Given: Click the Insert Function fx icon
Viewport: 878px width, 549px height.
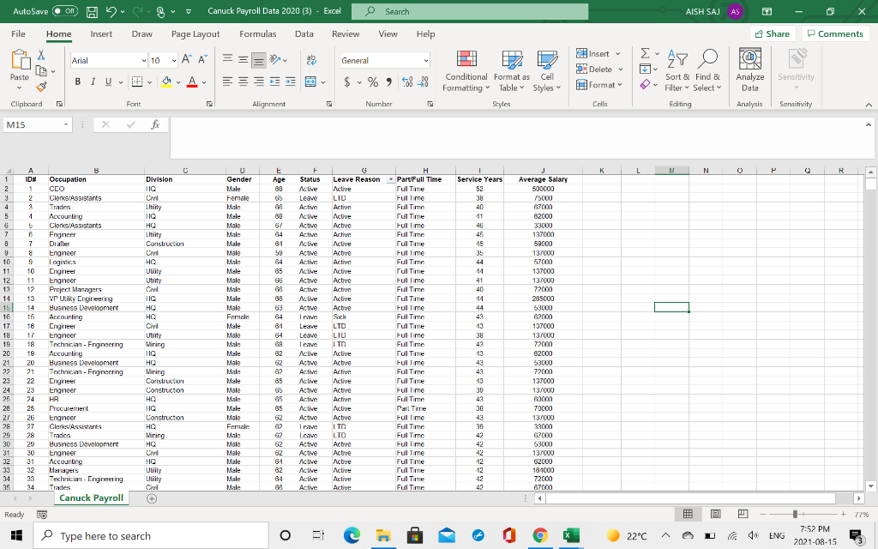Looking at the screenshot, I should pyautogui.click(x=153, y=125).
